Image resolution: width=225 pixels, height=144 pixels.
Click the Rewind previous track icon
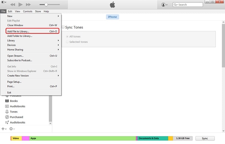tap(13, 4)
